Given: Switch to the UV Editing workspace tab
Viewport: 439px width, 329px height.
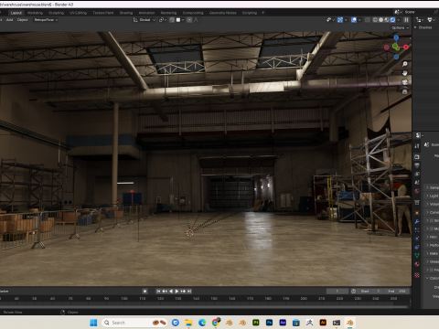Looking at the screenshot, I should [x=78, y=13].
